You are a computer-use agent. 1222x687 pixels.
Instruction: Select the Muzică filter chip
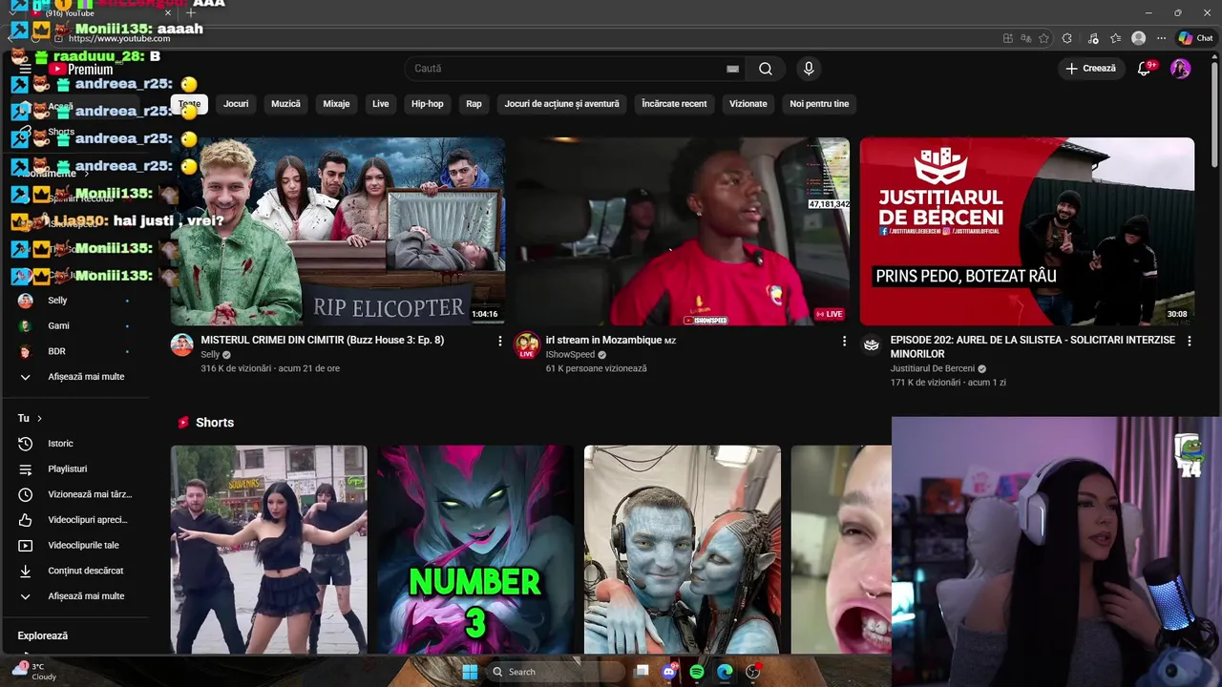coord(285,104)
